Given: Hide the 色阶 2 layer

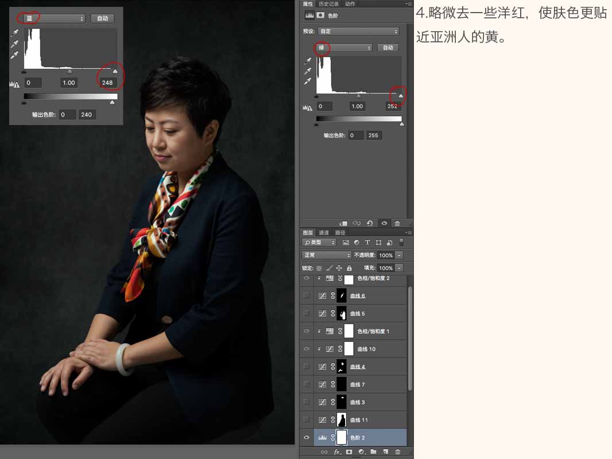Looking at the screenshot, I should [307, 437].
